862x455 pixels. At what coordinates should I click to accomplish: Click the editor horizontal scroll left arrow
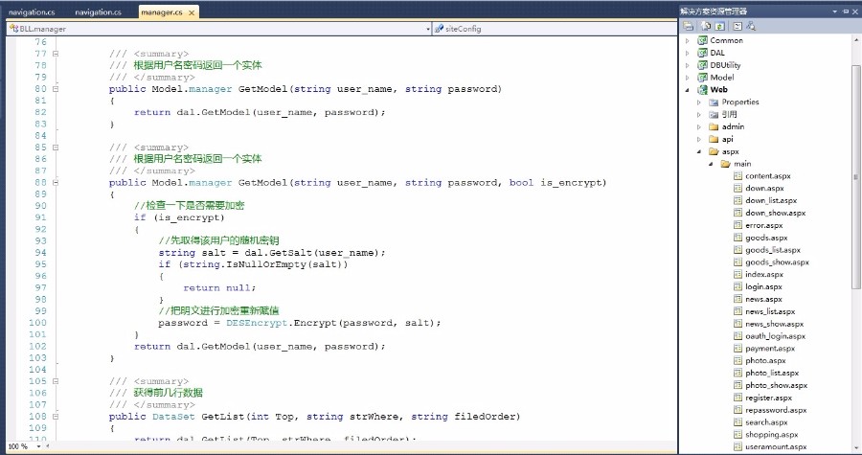click(x=47, y=446)
